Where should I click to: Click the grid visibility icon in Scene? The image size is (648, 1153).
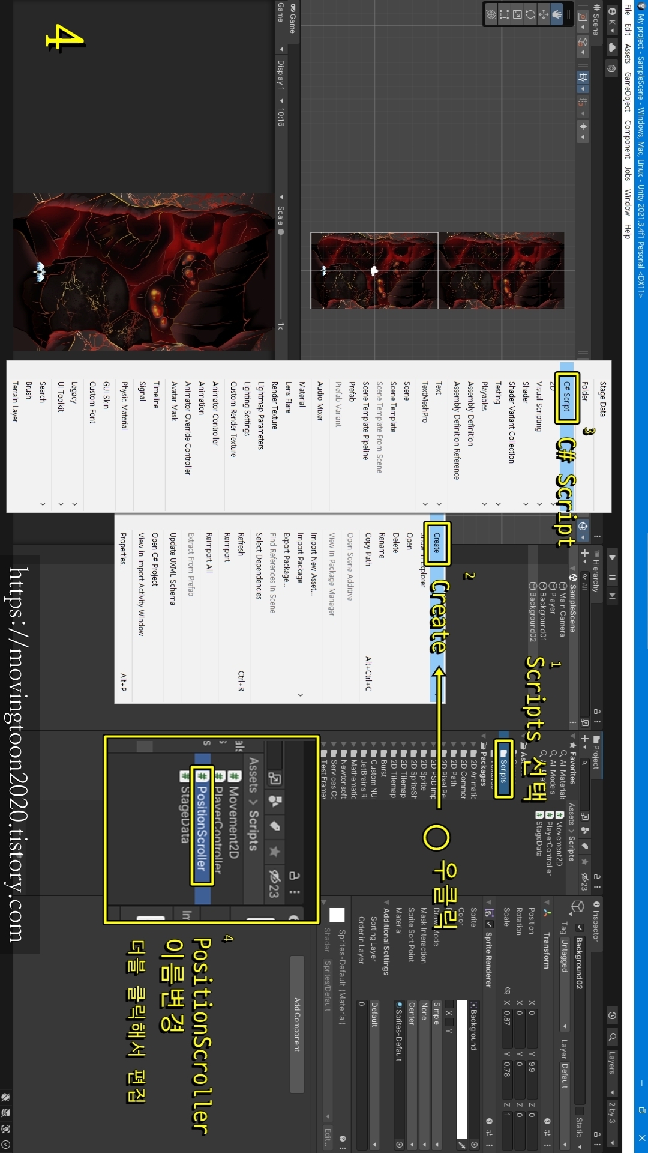tap(583, 77)
